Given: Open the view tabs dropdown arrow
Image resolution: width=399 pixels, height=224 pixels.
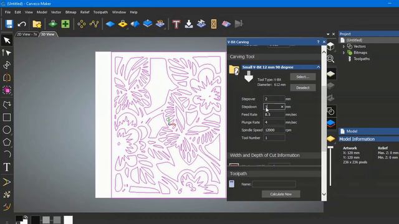Looking at the screenshot, I should click(328, 34).
